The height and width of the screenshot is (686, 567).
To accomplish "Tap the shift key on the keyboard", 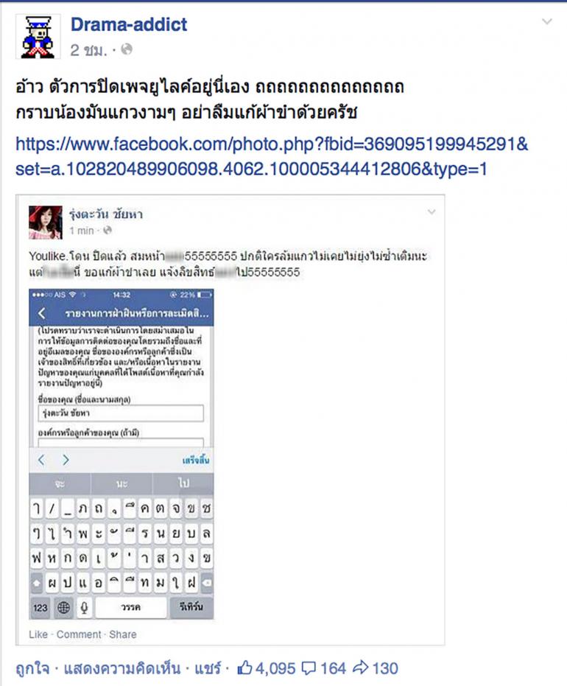I will click(x=37, y=583).
